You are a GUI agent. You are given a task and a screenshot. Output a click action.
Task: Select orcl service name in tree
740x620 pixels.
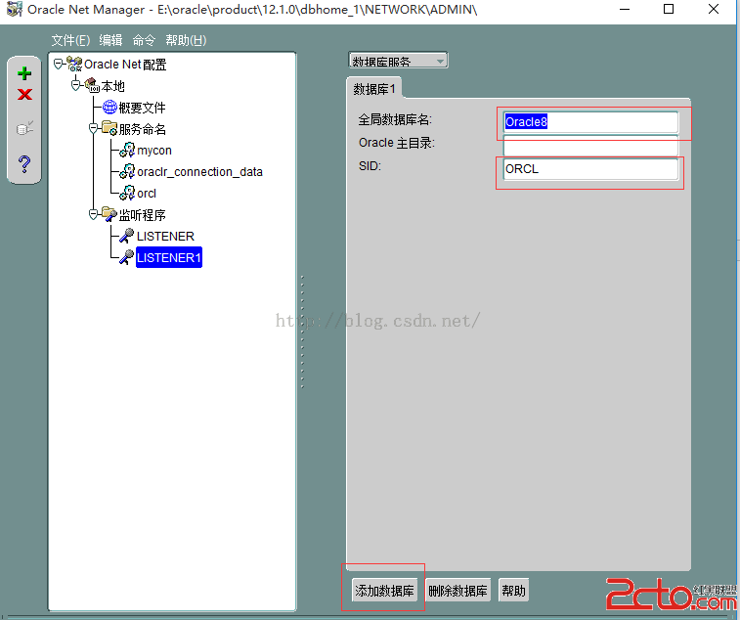coord(147,193)
